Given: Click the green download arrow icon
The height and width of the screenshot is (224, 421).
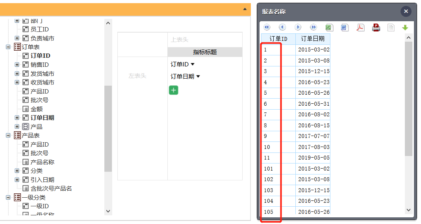Looking at the screenshot, I should [405, 28].
